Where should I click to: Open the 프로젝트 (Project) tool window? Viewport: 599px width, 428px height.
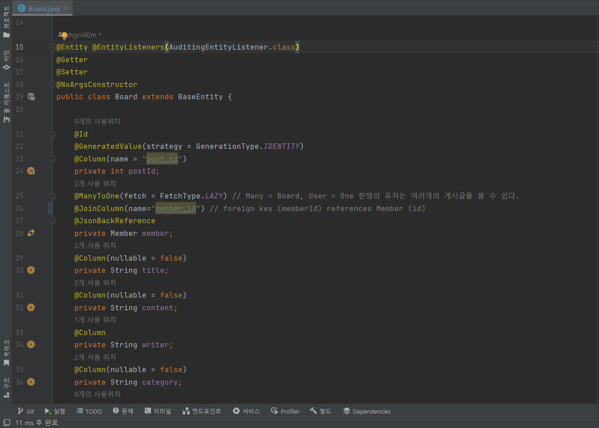[6, 22]
